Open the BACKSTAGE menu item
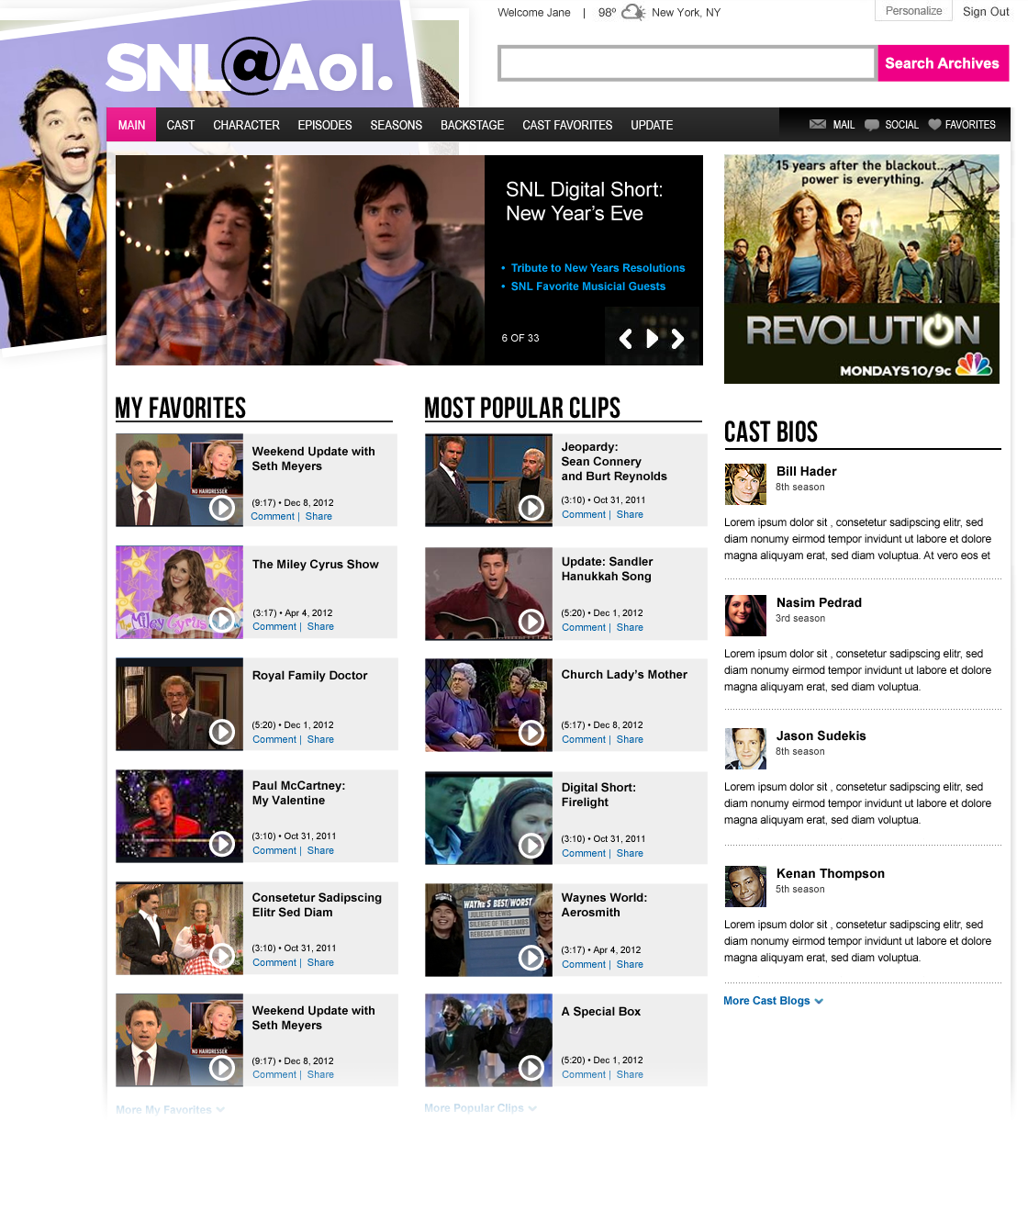This screenshot has height=1212, width=1028. 472,125
